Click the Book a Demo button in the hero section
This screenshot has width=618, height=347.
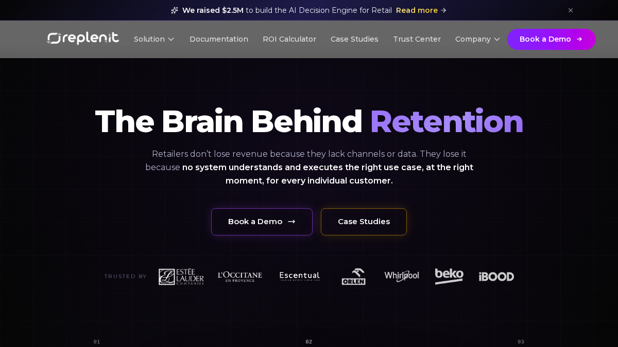pyautogui.click(x=262, y=222)
